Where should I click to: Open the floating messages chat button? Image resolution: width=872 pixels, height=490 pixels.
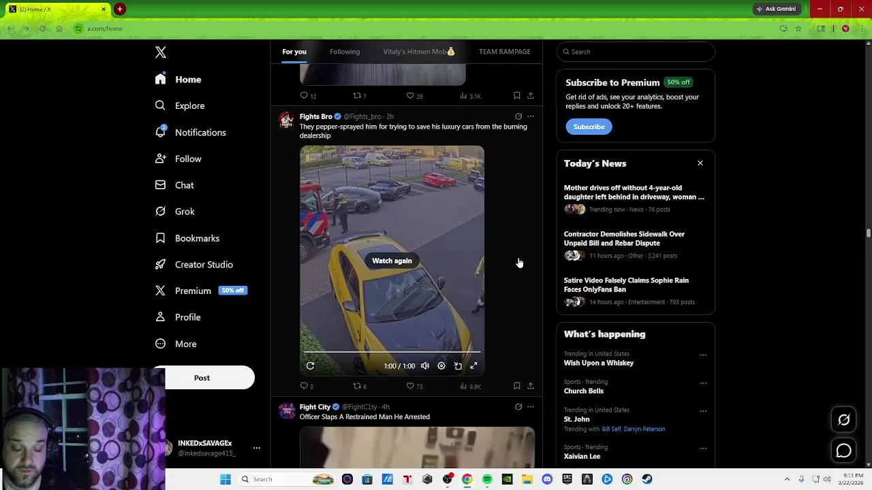point(844,451)
